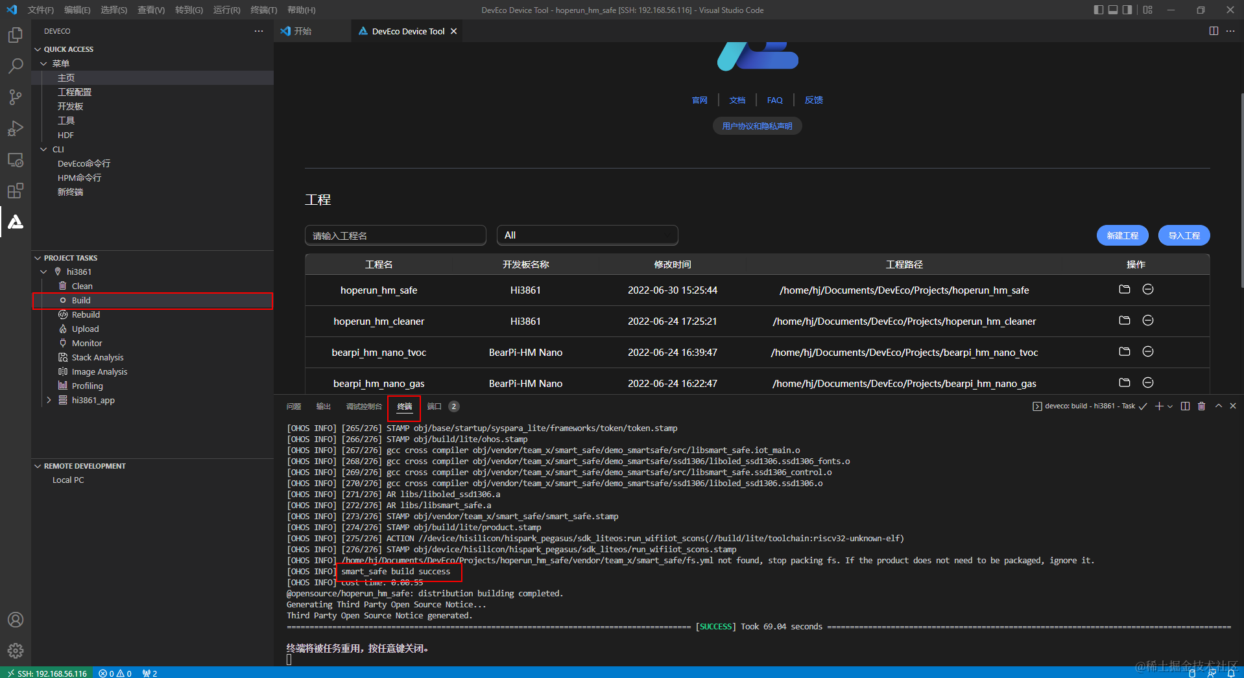Switch to the 输出 panel tab
The width and height of the screenshot is (1244, 678).
324,406
